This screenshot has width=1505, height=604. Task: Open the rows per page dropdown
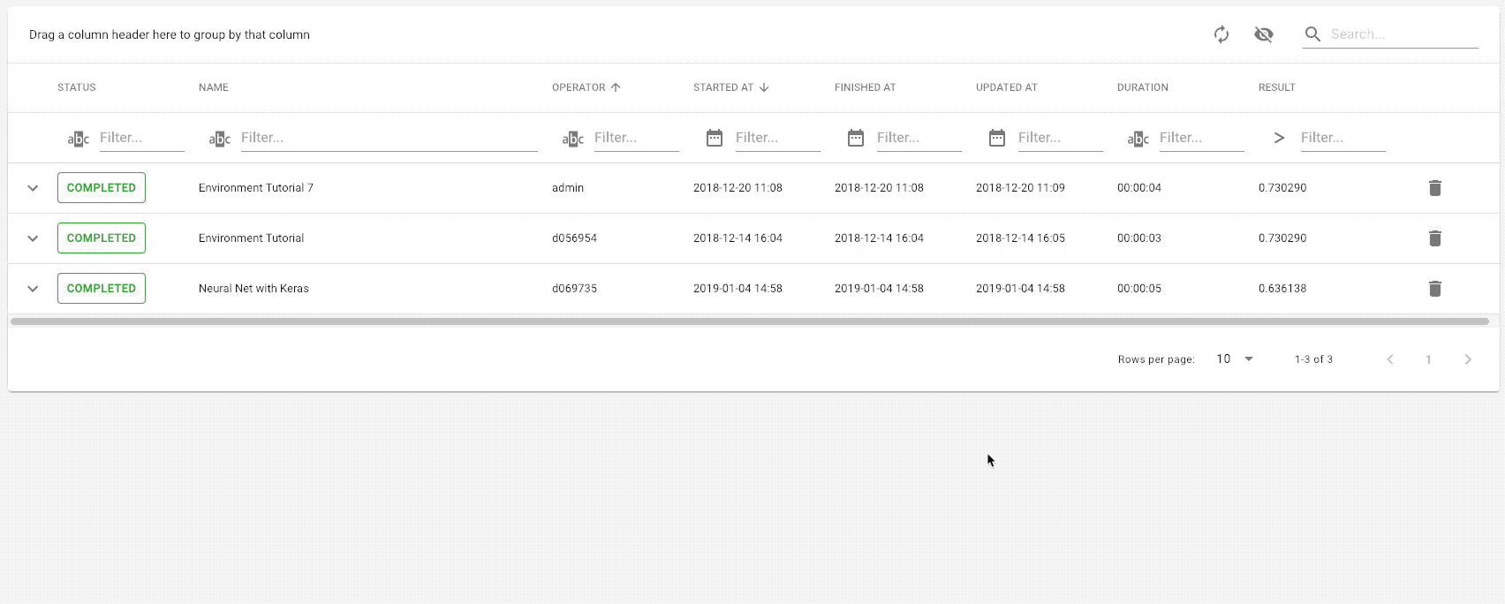tap(1235, 359)
